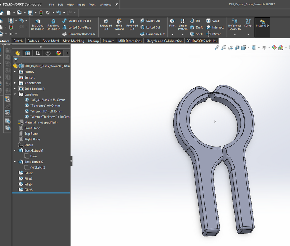Activate the Shell feature tool
Image resolution: width=290 pixels, height=246 pixels.
(196, 34)
